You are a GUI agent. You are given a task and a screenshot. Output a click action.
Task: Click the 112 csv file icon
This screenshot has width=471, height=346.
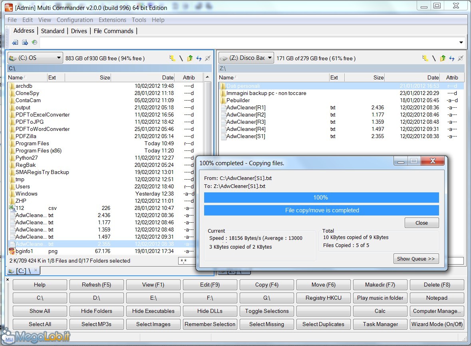(x=12, y=208)
